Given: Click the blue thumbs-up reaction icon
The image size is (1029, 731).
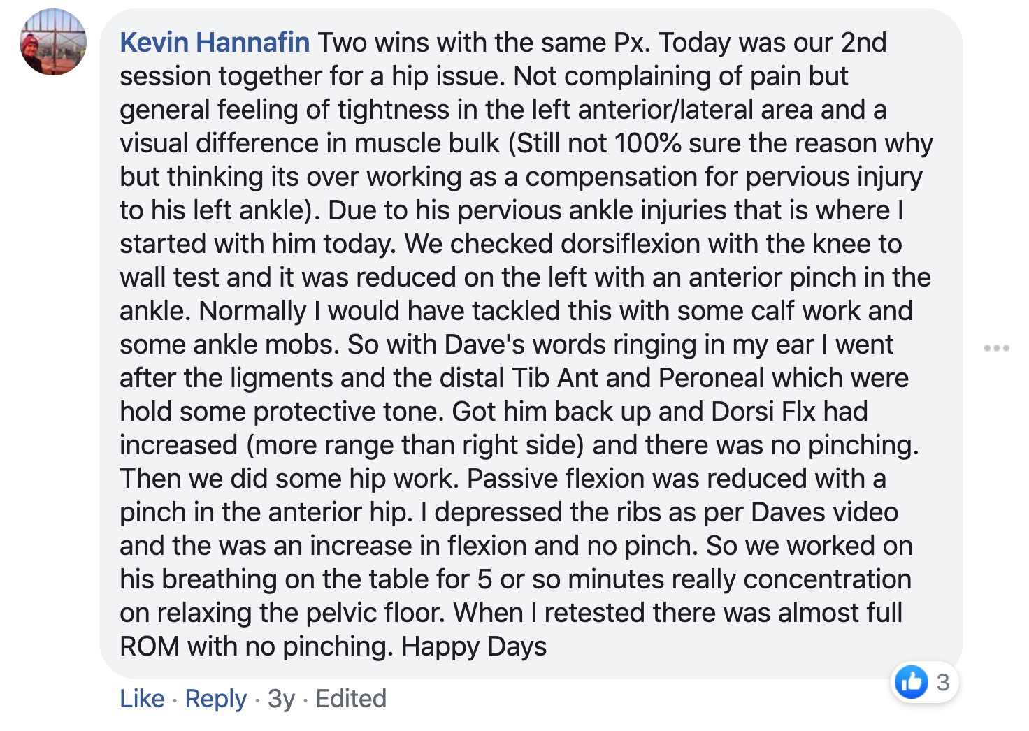Looking at the screenshot, I should coord(912,681).
